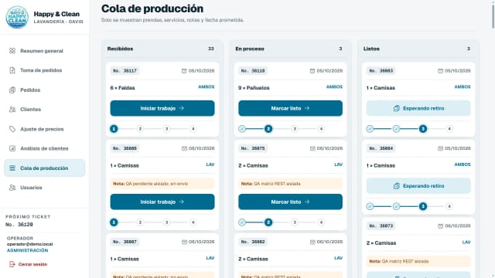Click the LAV tag on order No. 36075

point(339,164)
